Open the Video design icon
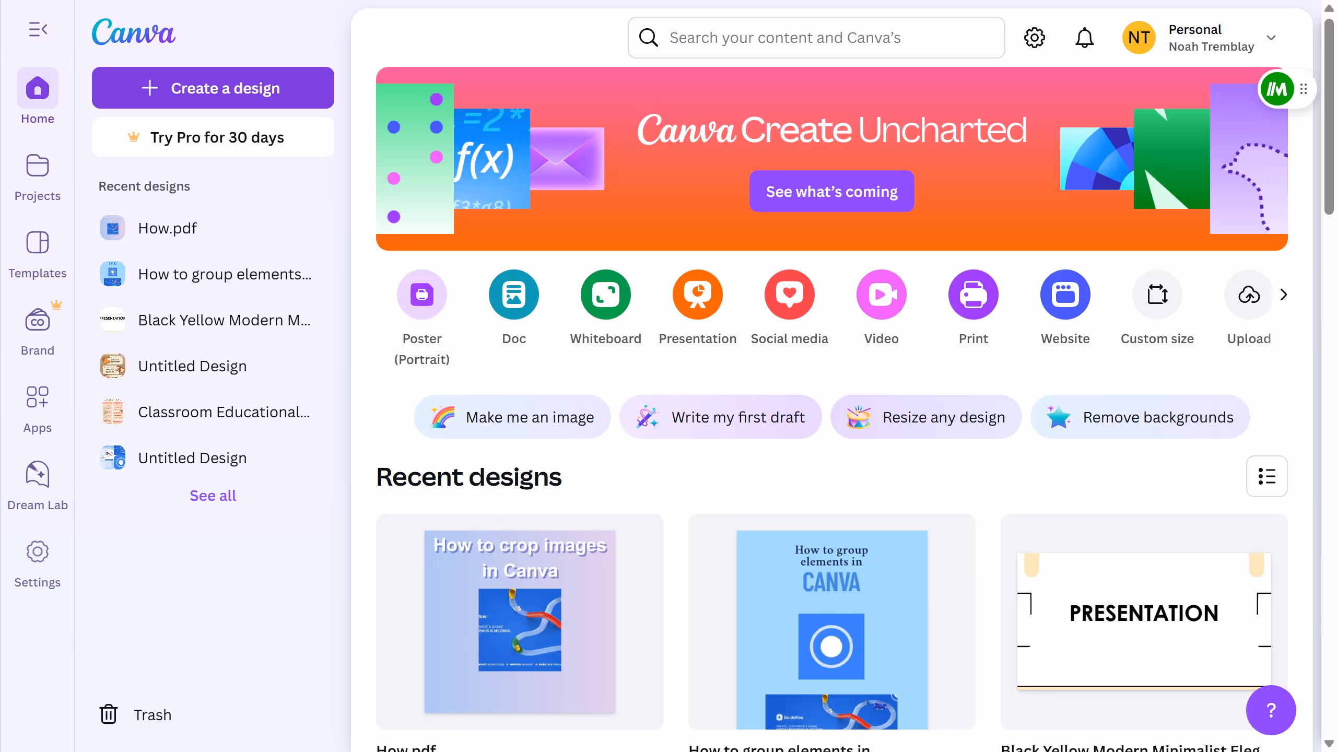This screenshot has height=752, width=1337. (x=881, y=295)
